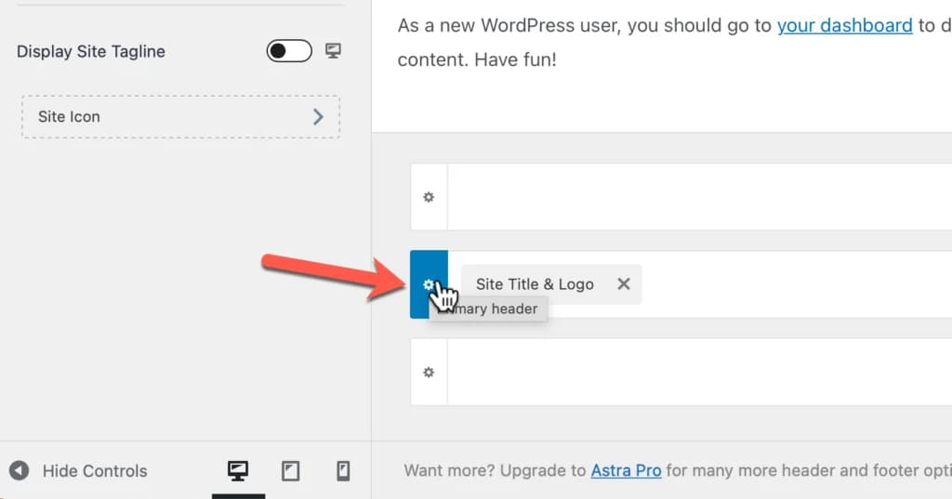This screenshot has width=952, height=499.
Task: Toggle the Display Site Tagline switch
Action: 288,51
